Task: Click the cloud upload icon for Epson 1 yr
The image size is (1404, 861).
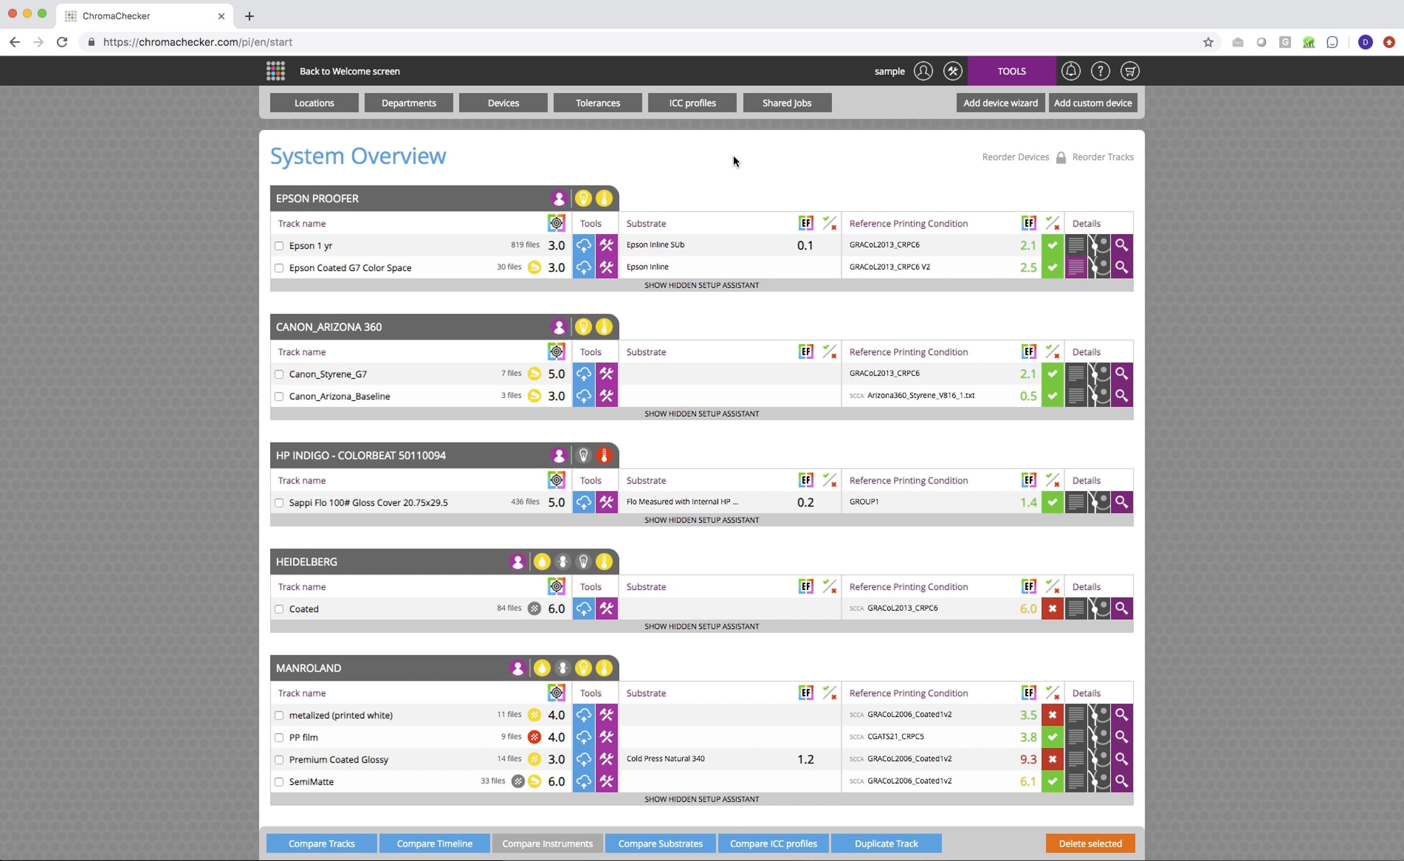Action: coord(583,245)
